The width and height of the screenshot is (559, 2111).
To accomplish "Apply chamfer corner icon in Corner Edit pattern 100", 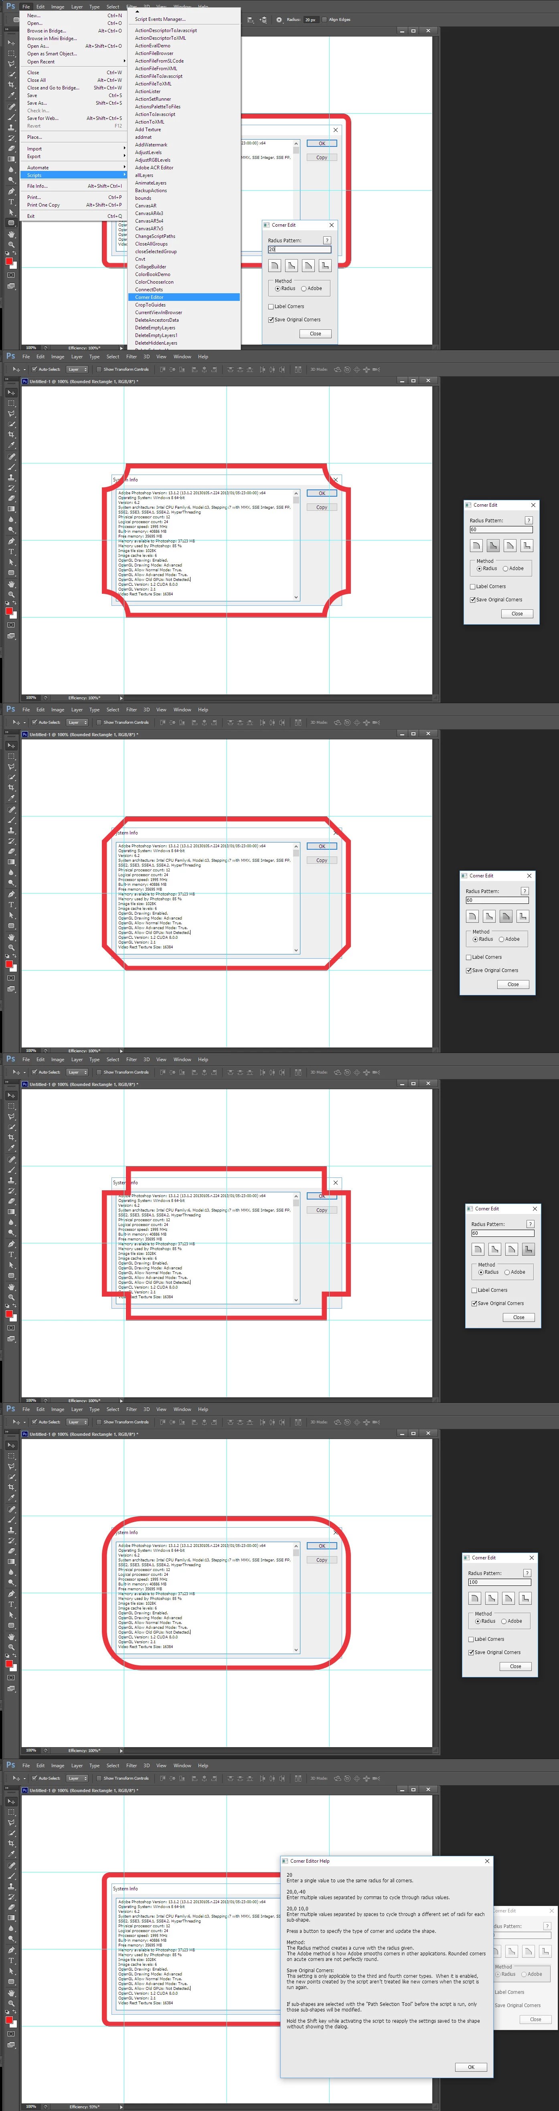I will [508, 1598].
